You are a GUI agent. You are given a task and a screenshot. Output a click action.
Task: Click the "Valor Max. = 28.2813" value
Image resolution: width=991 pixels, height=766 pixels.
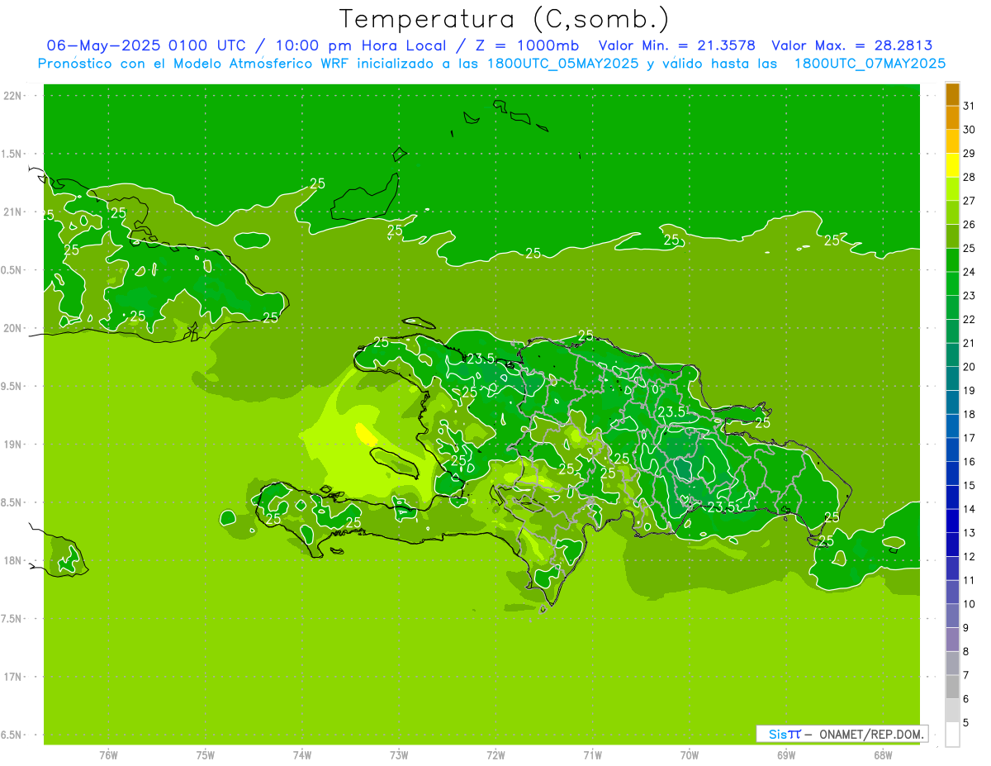point(852,45)
